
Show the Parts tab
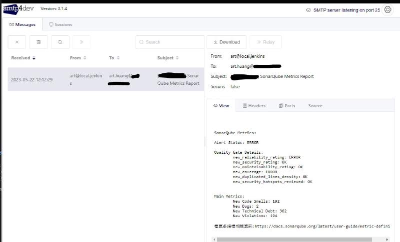click(287, 106)
